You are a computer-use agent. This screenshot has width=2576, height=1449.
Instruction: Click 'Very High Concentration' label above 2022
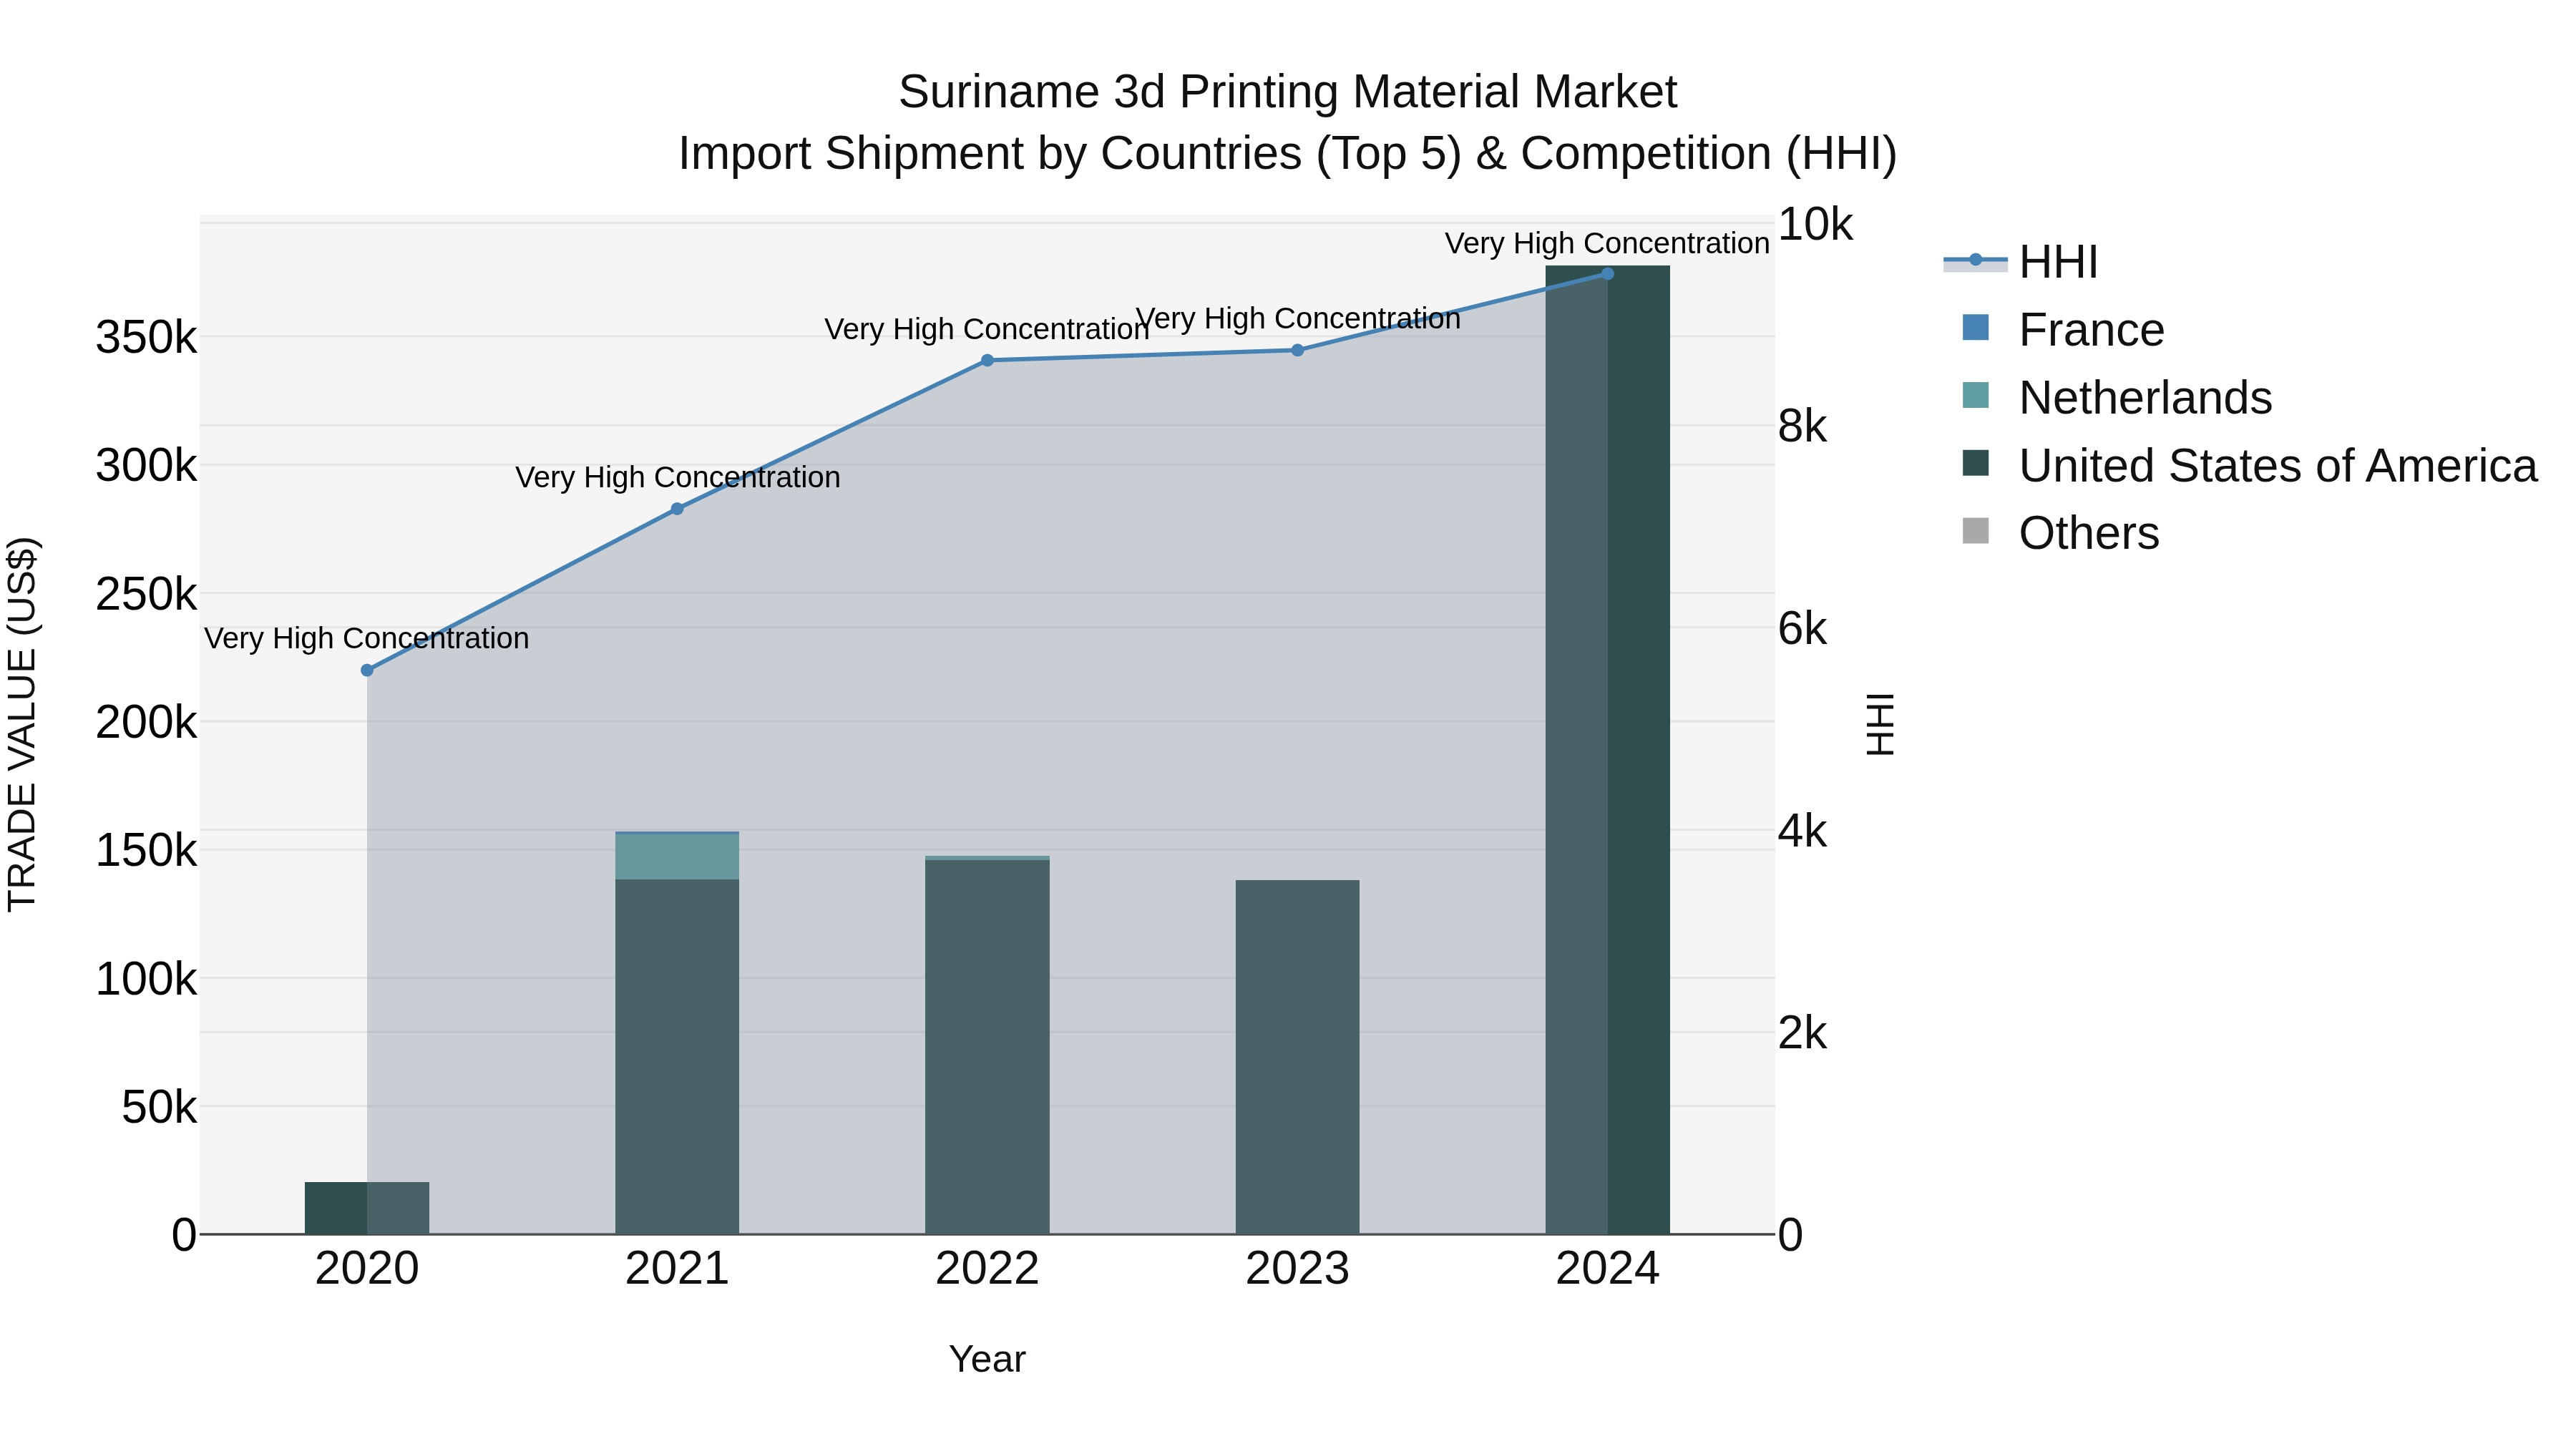[x=987, y=329]
